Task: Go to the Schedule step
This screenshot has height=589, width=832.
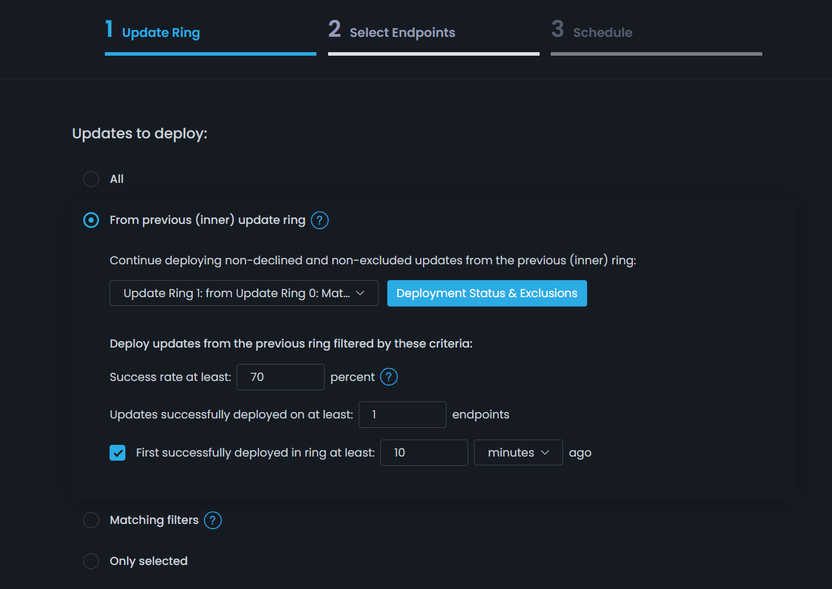Action: pyautogui.click(x=603, y=32)
